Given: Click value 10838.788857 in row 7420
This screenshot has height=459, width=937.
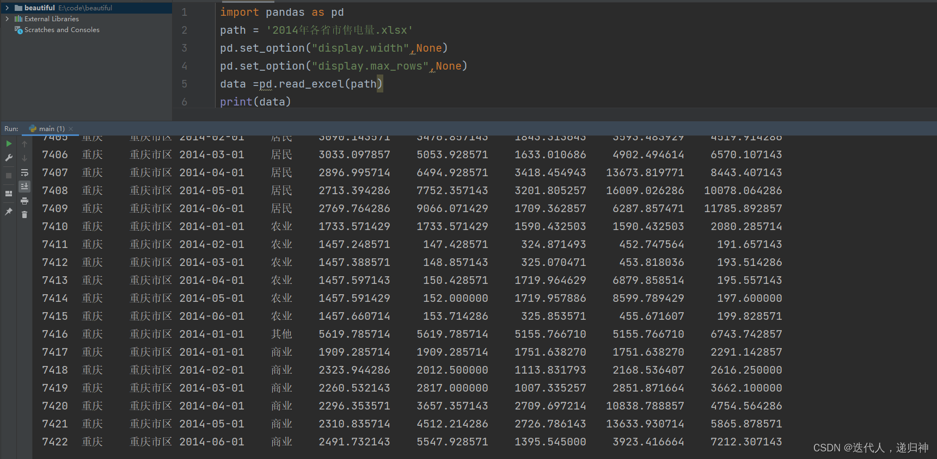Looking at the screenshot, I should [x=645, y=406].
